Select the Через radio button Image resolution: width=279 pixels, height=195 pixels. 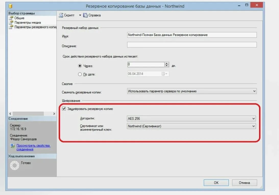(80, 66)
